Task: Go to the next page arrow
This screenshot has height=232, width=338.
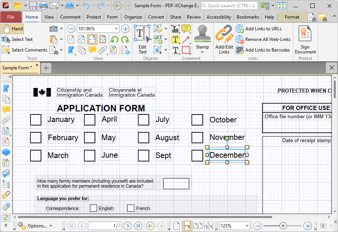Action: pyautogui.click(x=128, y=226)
